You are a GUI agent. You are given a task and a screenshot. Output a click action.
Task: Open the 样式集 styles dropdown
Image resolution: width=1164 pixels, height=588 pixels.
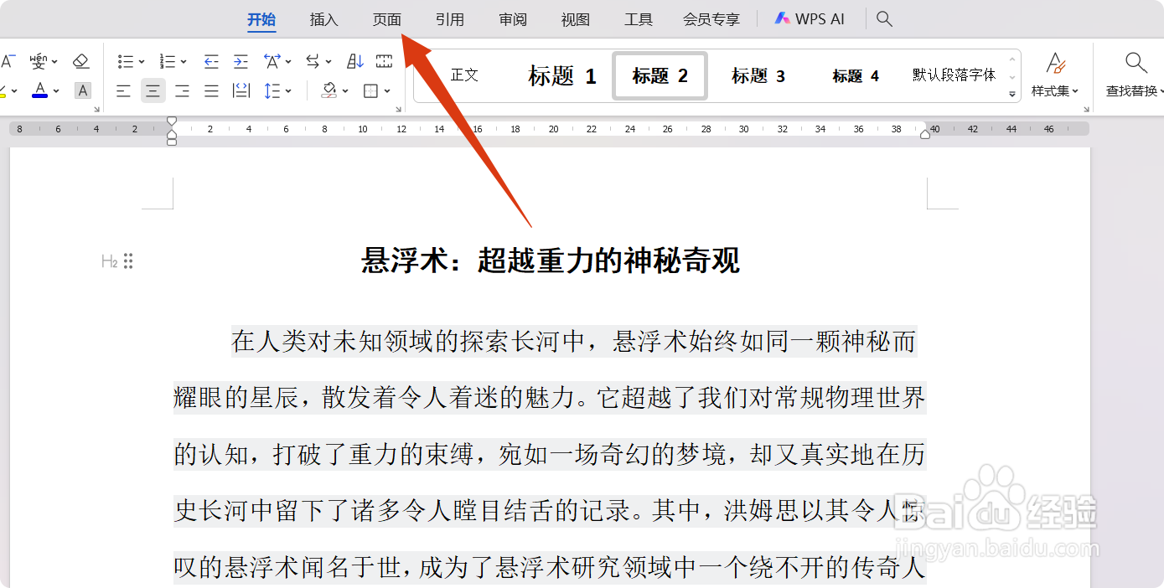[1055, 75]
